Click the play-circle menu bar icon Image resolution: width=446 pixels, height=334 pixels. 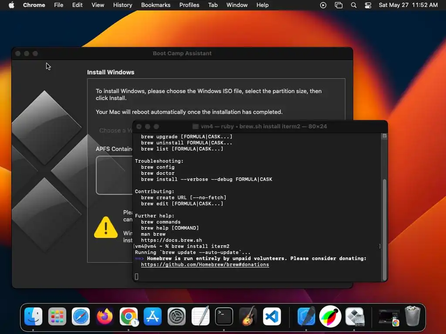pyautogui.click(x=323, y=5)
